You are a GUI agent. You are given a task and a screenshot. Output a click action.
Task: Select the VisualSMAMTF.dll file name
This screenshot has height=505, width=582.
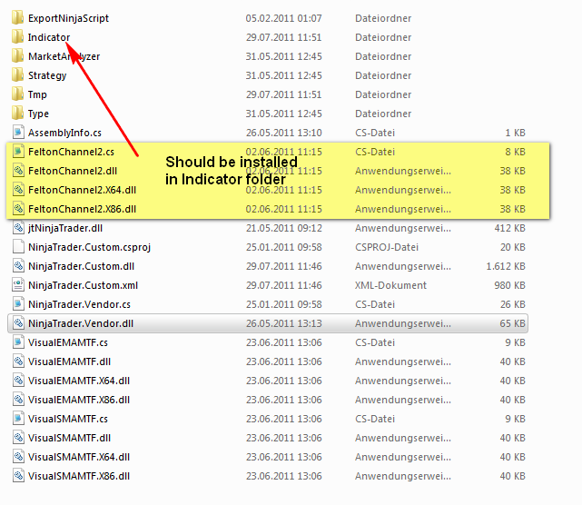[x=69, y=438]
